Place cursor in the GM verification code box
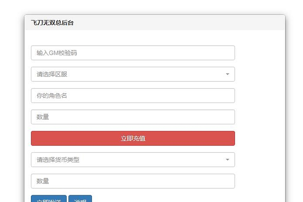303x202 pixels. (x=133, y=53)
